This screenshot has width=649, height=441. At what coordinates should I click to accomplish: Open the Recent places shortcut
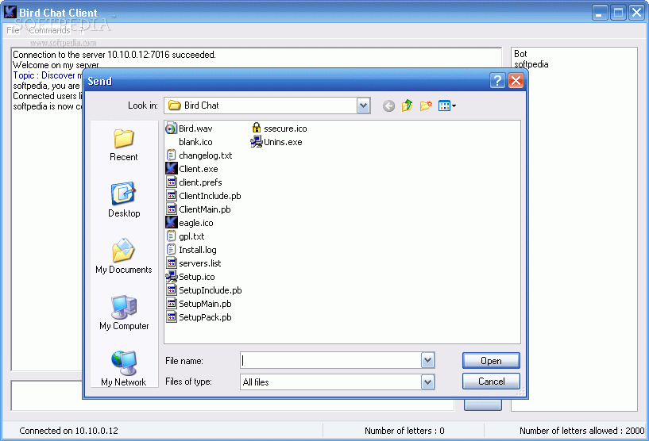[124, 144]
